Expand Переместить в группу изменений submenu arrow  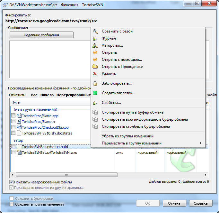click(x=201, y=143)
